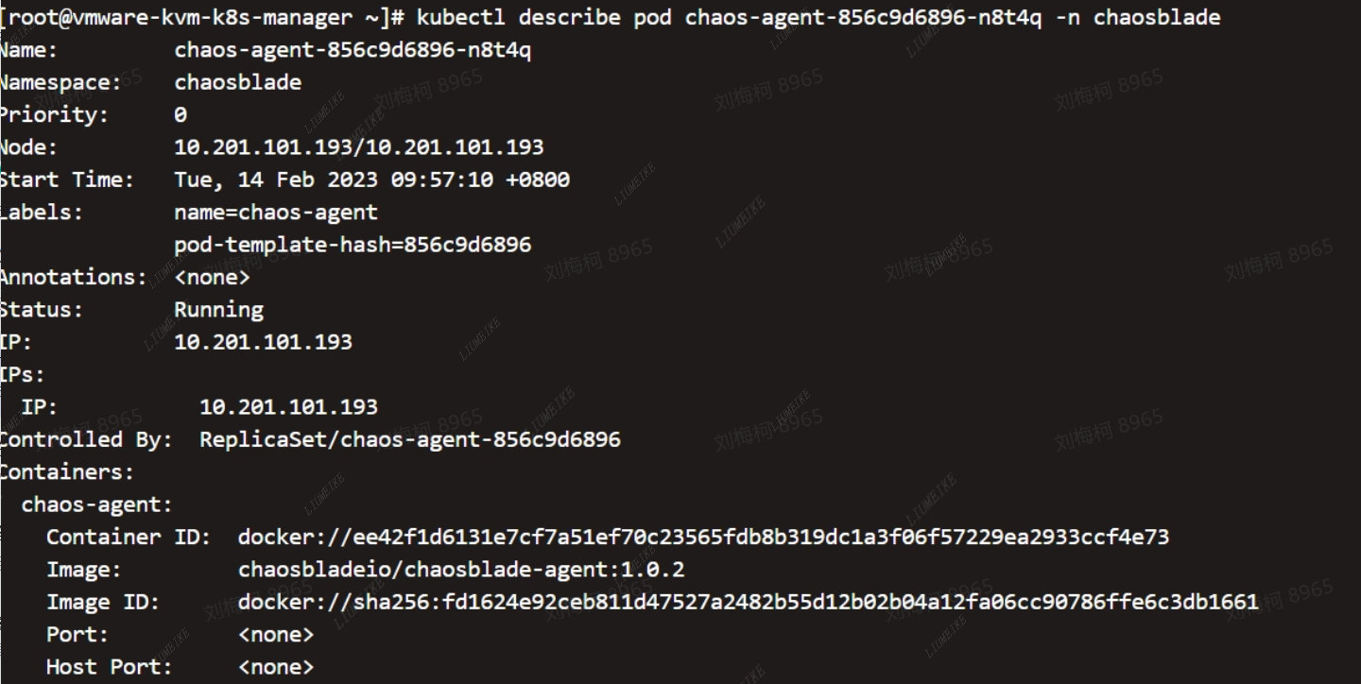
Task: Click the indented IP address under IPs
Action: pyautogui.click(x=289, y=407)
